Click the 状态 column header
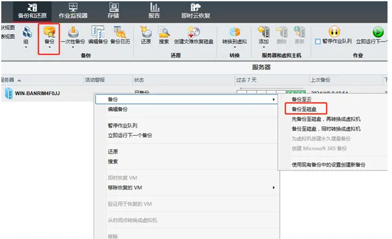Screen dimensions: 392x239 (x=183, y=80)
